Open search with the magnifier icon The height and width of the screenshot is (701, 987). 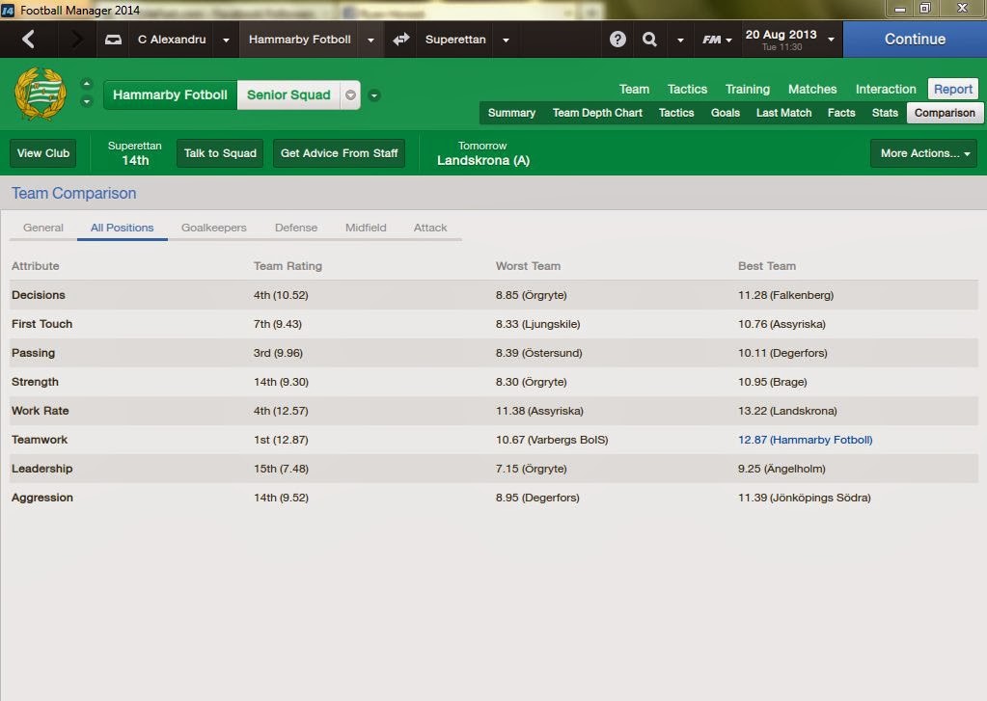tap(649, 40)
